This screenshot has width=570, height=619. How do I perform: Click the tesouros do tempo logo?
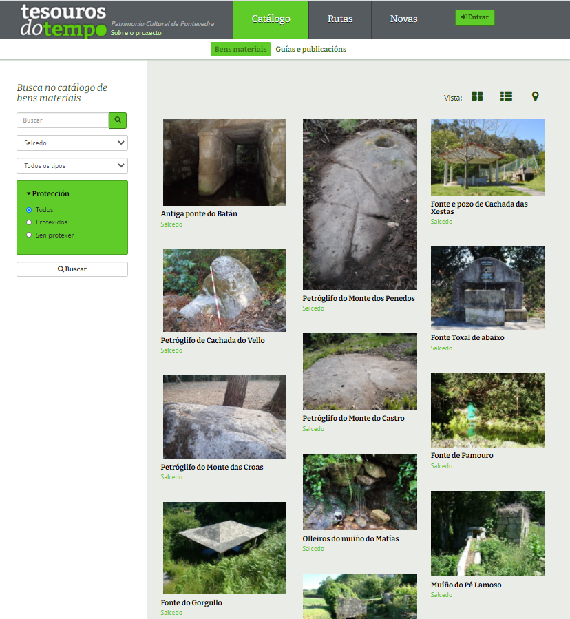(x=63, y=20)
